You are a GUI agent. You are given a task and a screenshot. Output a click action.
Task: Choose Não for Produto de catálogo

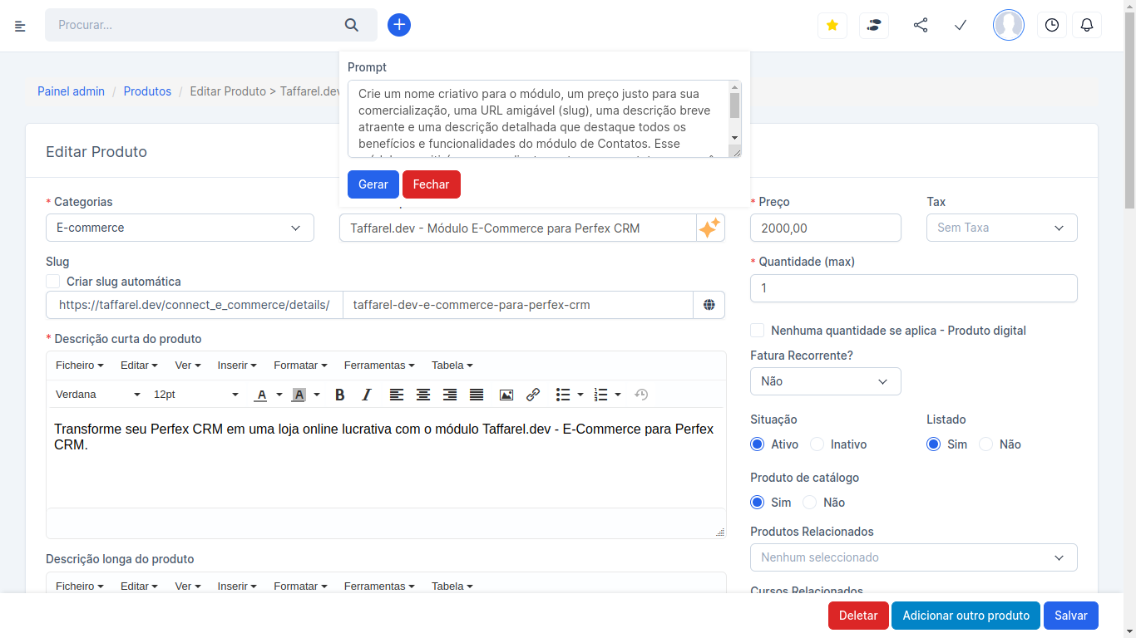point(809,502)
